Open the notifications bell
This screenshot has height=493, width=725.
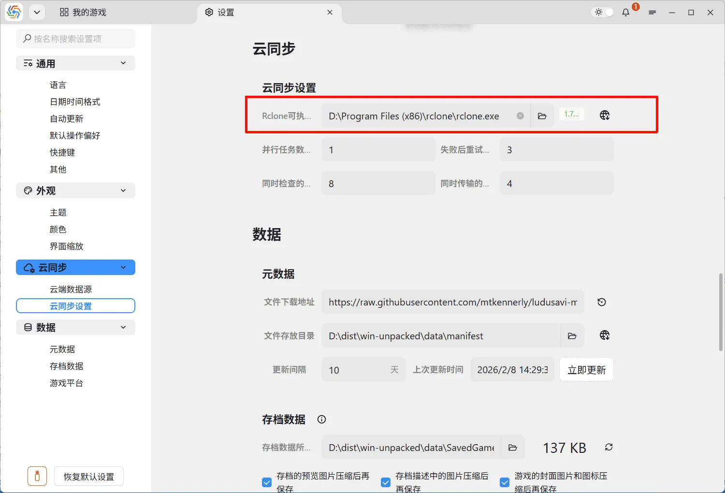625,12
